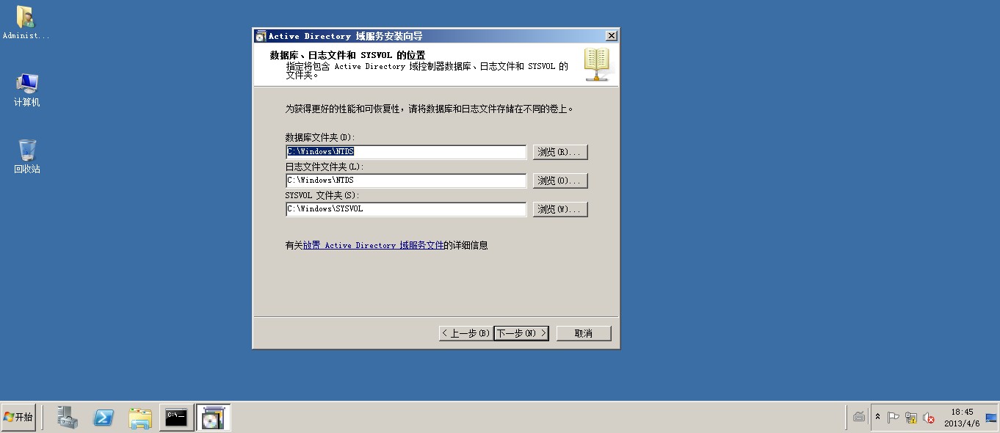Click the SYSVOL 文件夹 path input field

(x=406, y=209)
